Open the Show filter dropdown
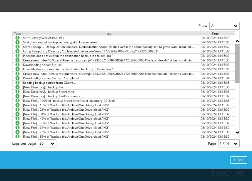Image resolution: width=252 pixels, height=181 pixels. click(224, 25)
